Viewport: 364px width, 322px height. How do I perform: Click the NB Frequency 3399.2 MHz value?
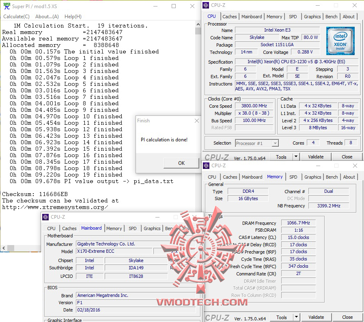[328, 206]
